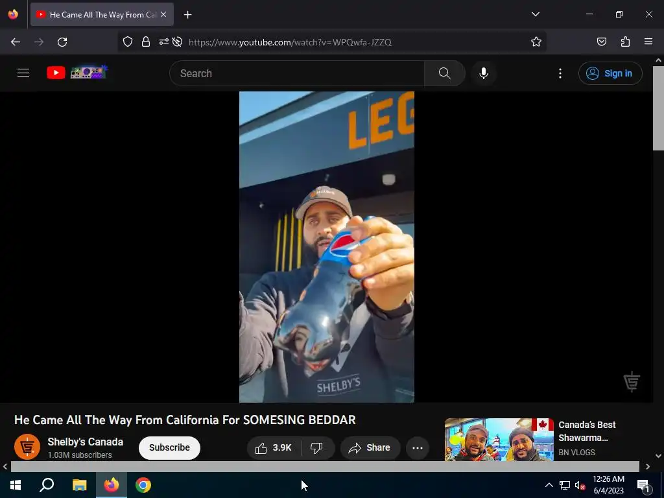The image size is (664, 498).
Task: Open the notification center icon
Action: click(643, 485)
